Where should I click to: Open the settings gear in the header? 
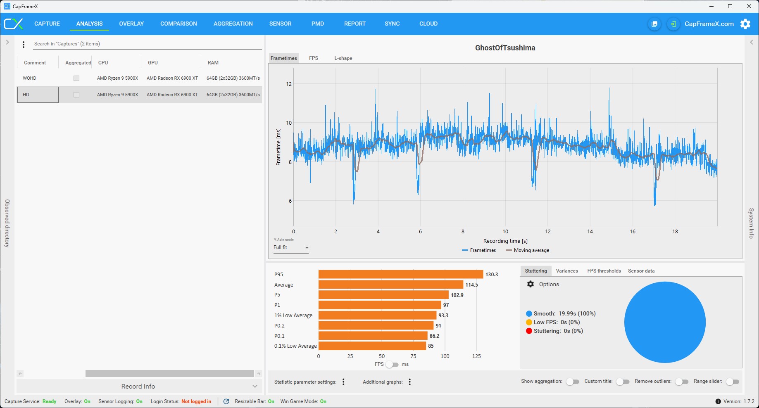(x=745, y=24)
